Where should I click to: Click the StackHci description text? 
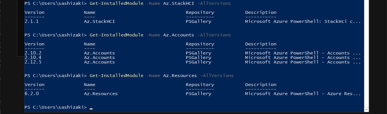tap(303, 21)
